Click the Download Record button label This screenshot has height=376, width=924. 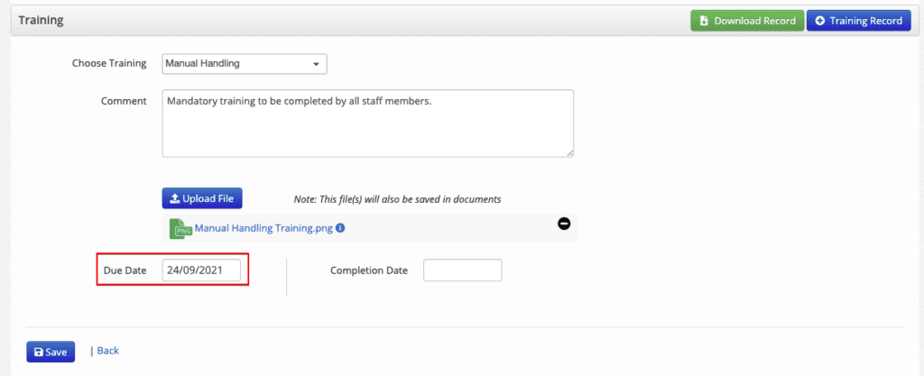[x=755, y=21]
